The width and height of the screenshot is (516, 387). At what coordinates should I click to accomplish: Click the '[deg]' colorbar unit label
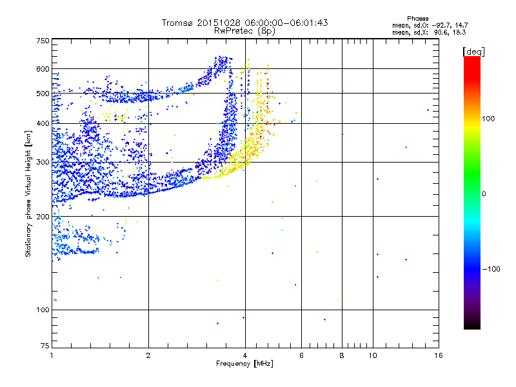coord(473,52)
